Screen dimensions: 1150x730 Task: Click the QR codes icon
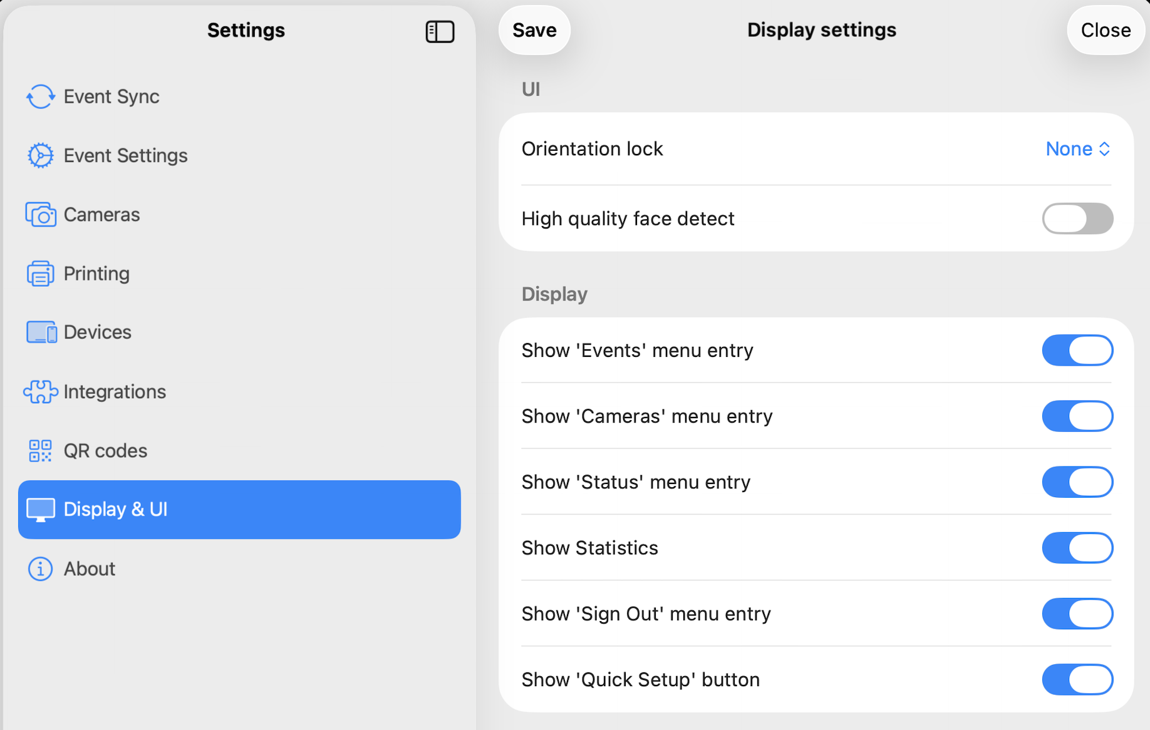[x=41, y=451]
